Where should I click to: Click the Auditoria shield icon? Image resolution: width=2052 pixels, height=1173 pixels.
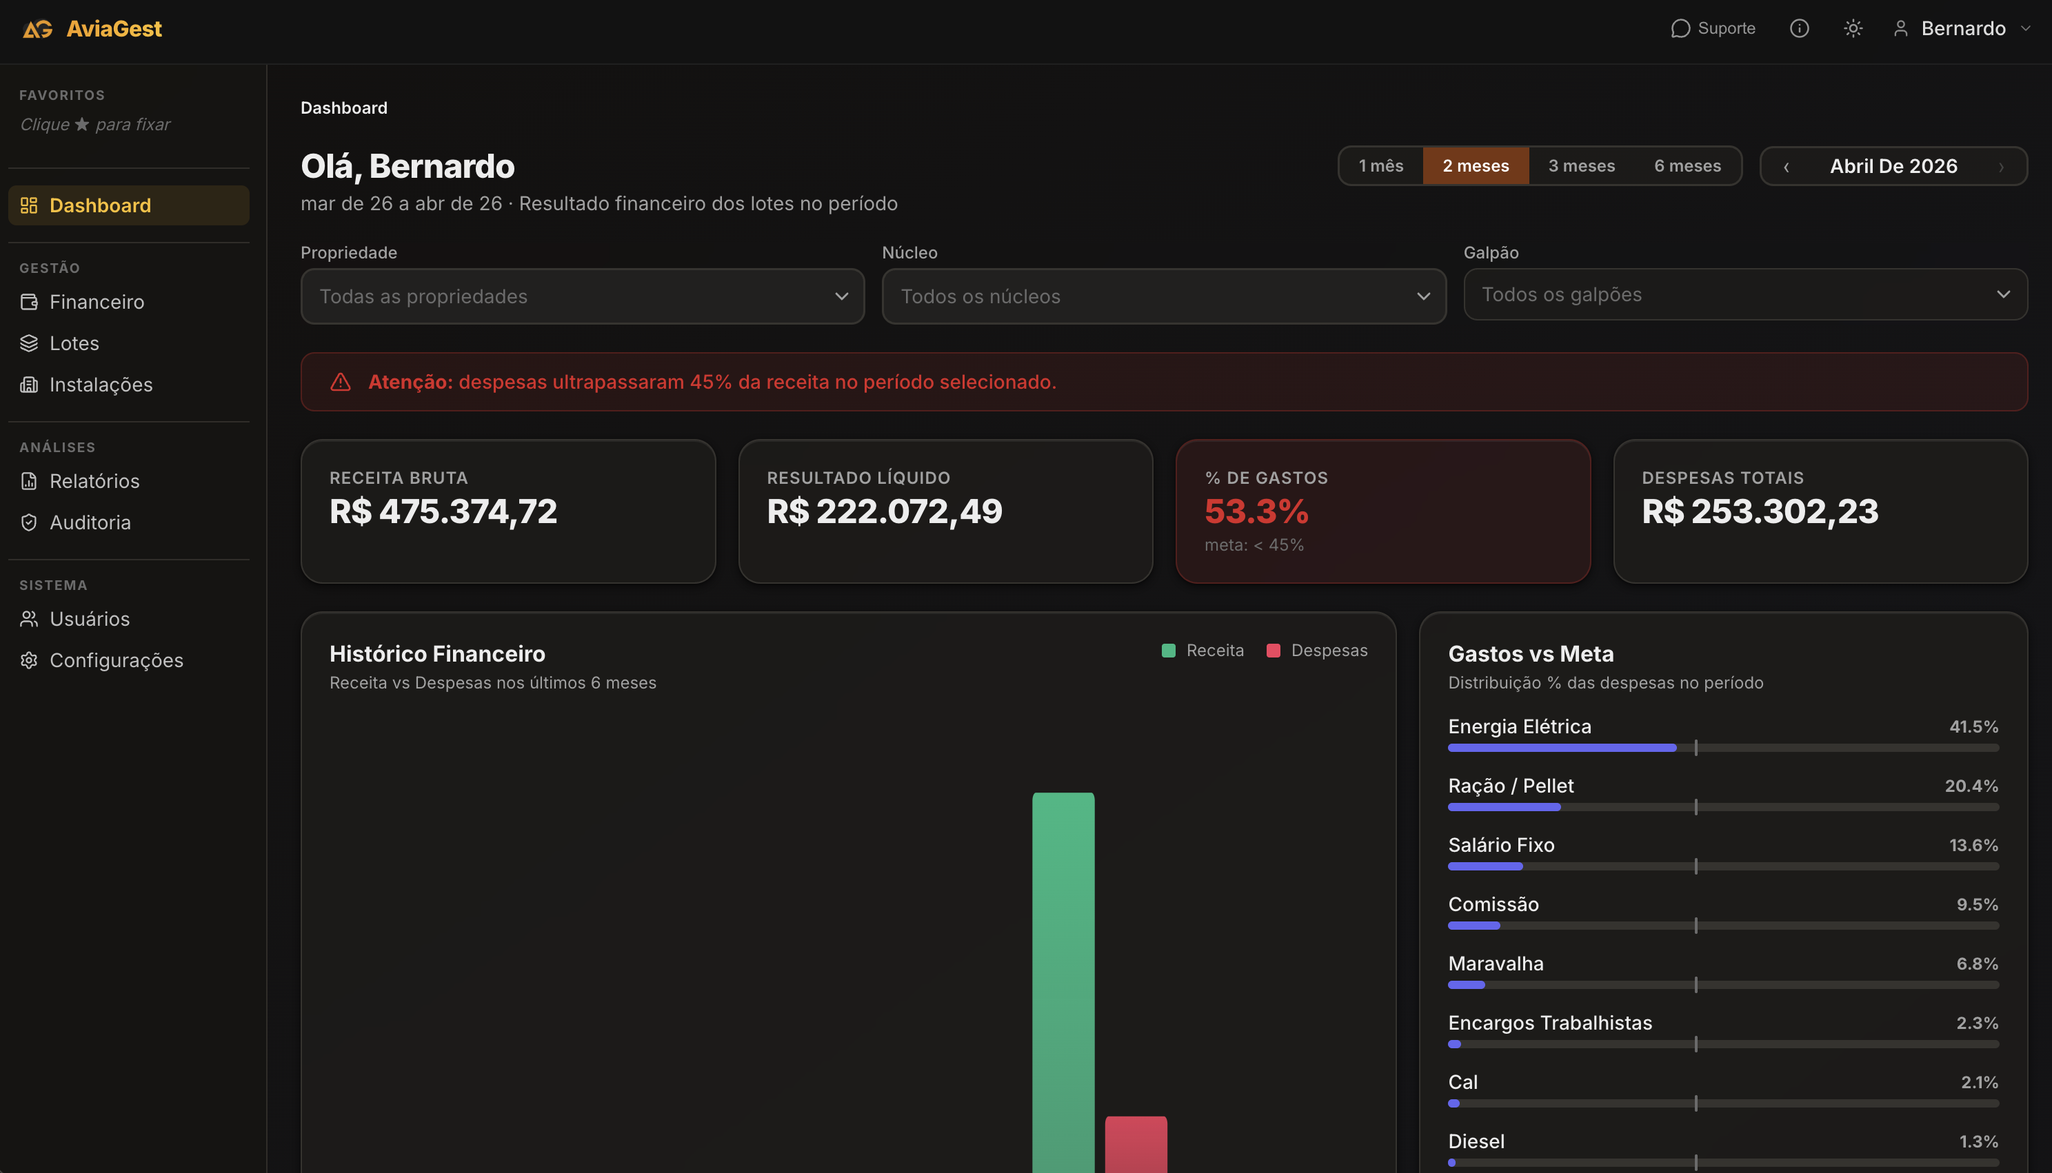pyautogui.click(x=29, y=522)
